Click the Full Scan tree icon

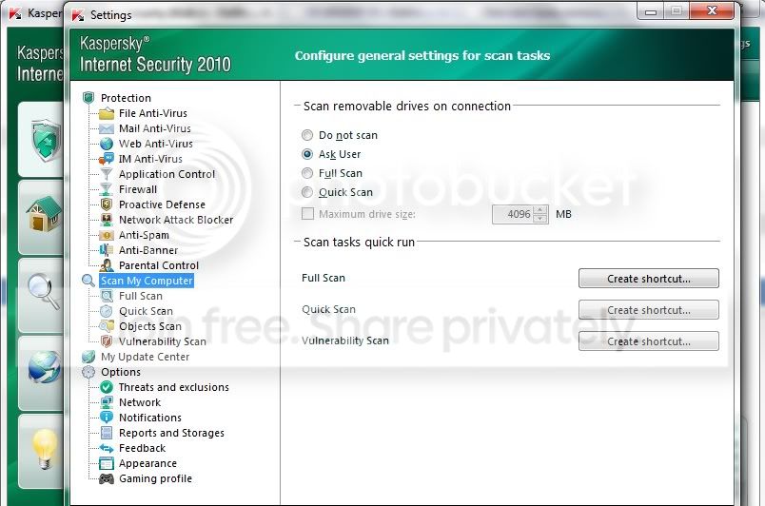107,296
